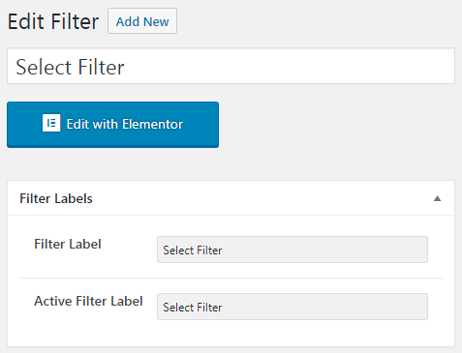Click the "Select Filter" text in the title box
The height and width of the screenshot is (353, 462).
point(70,67)
